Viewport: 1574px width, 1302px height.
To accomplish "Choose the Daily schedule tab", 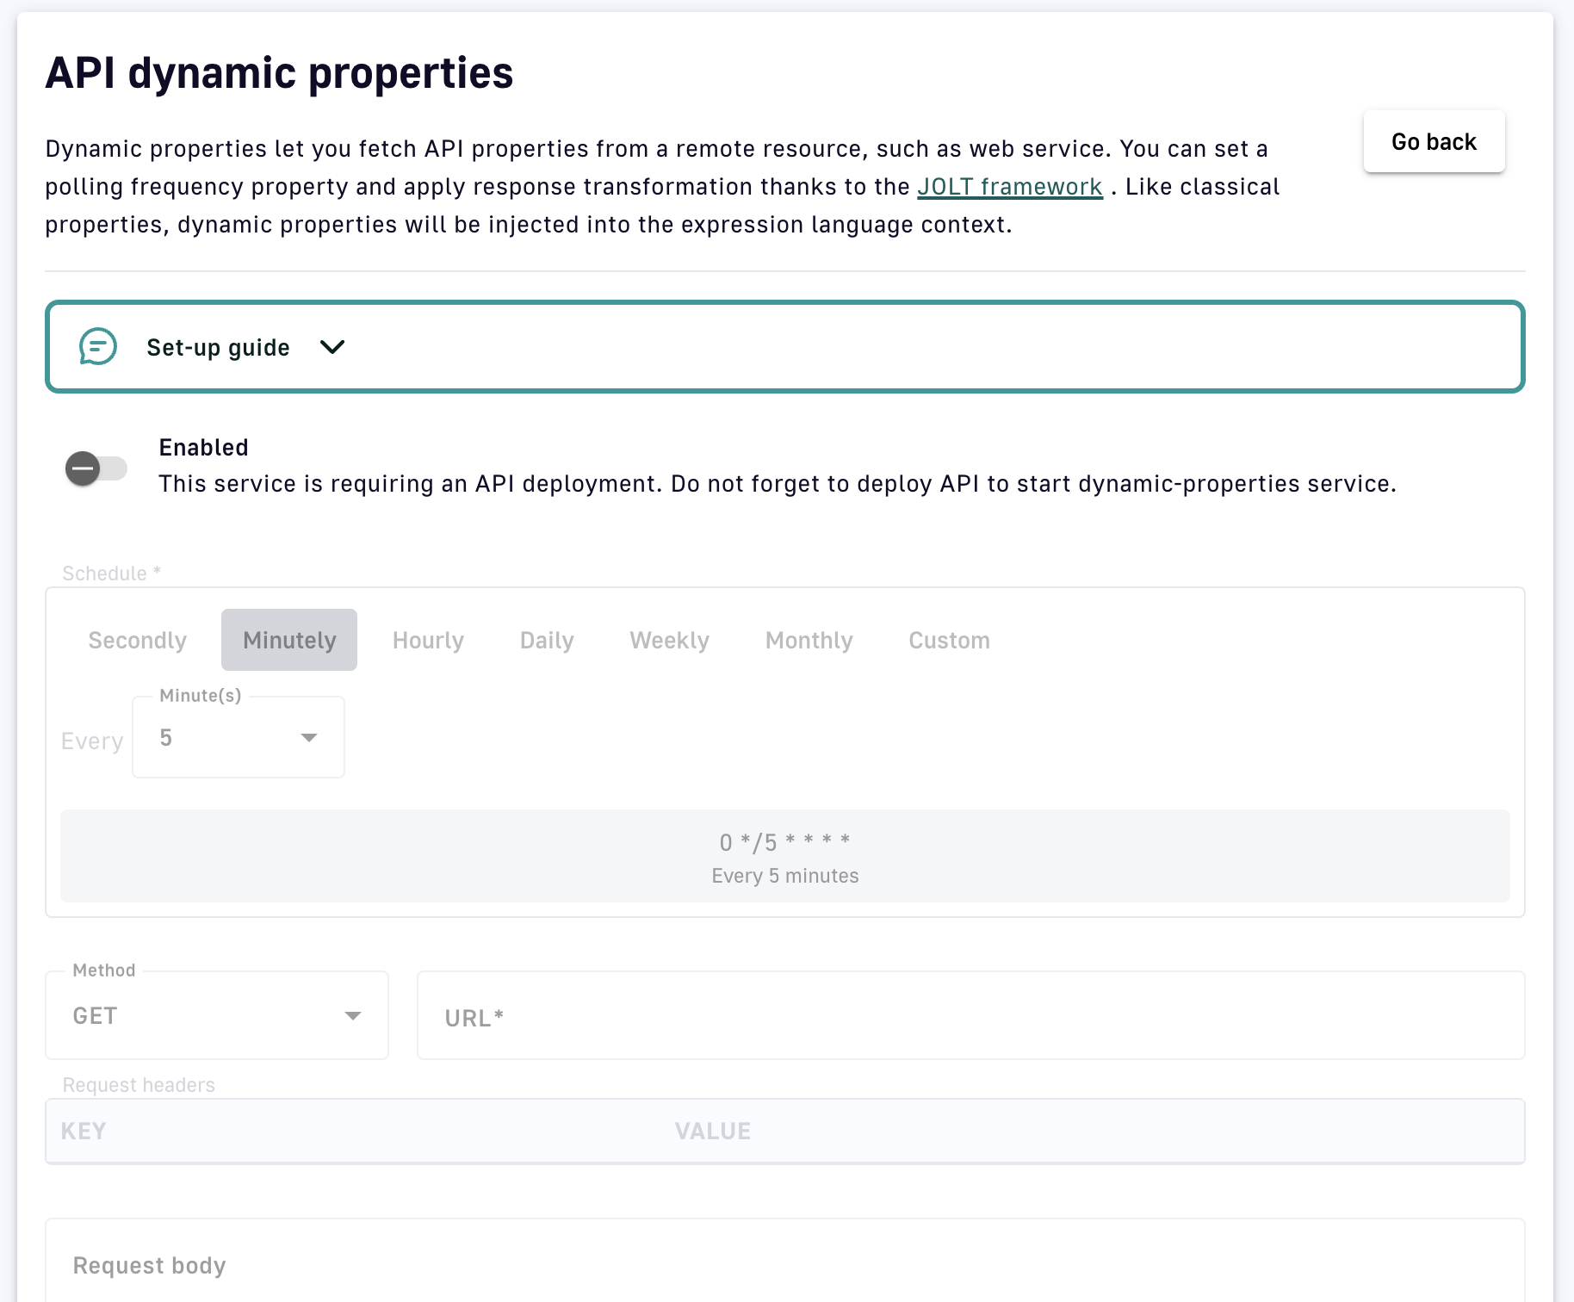I will point(547,641).
